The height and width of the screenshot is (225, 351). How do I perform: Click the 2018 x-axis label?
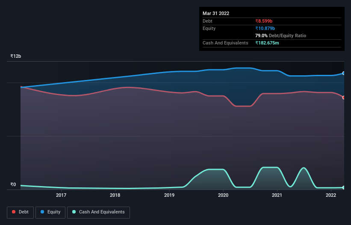tap(115, 195)
